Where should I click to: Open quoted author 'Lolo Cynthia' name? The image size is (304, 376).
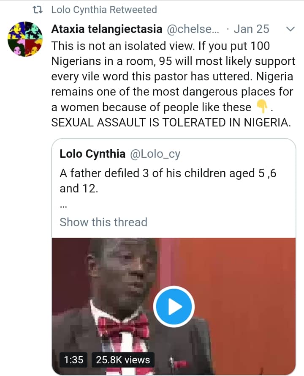[x=92, y=154]
